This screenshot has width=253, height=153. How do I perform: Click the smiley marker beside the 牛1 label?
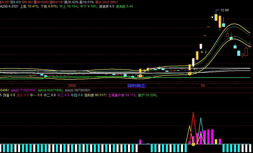[190, 74]
